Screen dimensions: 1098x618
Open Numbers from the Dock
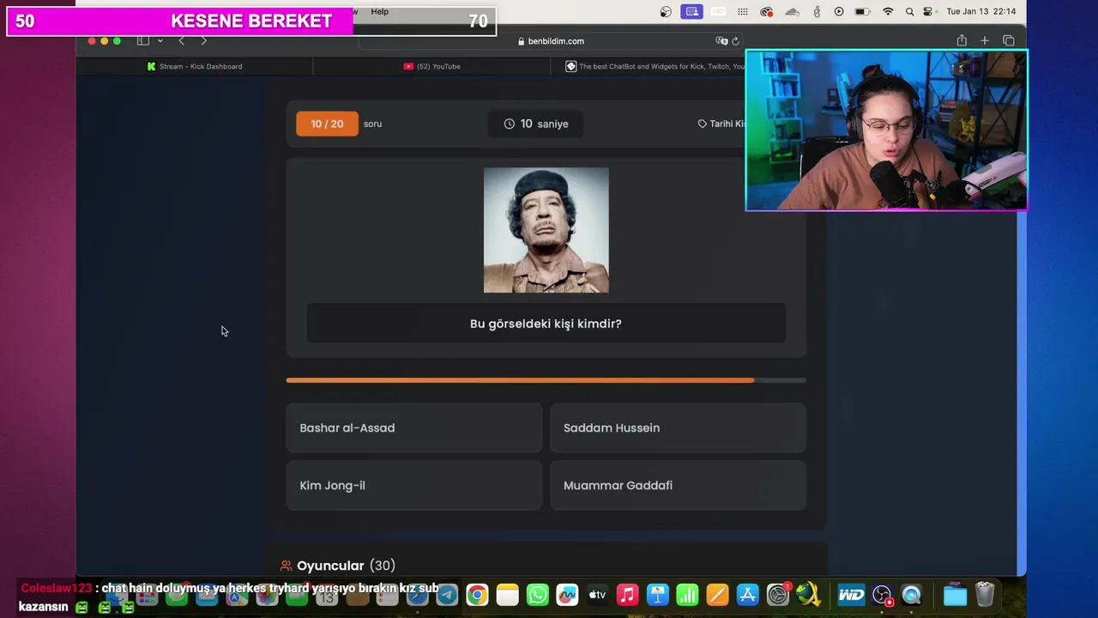688,595
